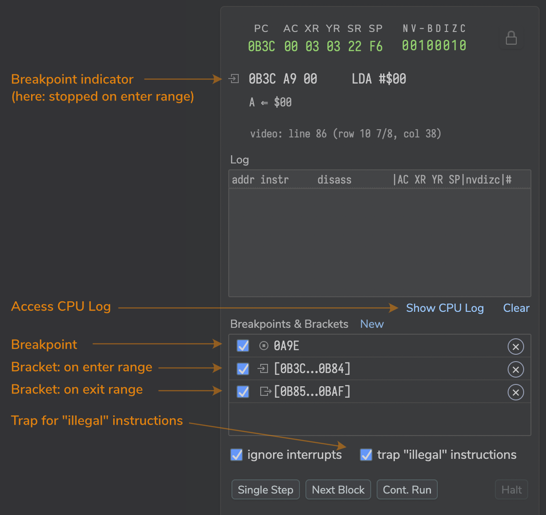
Task: Click the status flags value 00100010
Action: tap(434, 46)
